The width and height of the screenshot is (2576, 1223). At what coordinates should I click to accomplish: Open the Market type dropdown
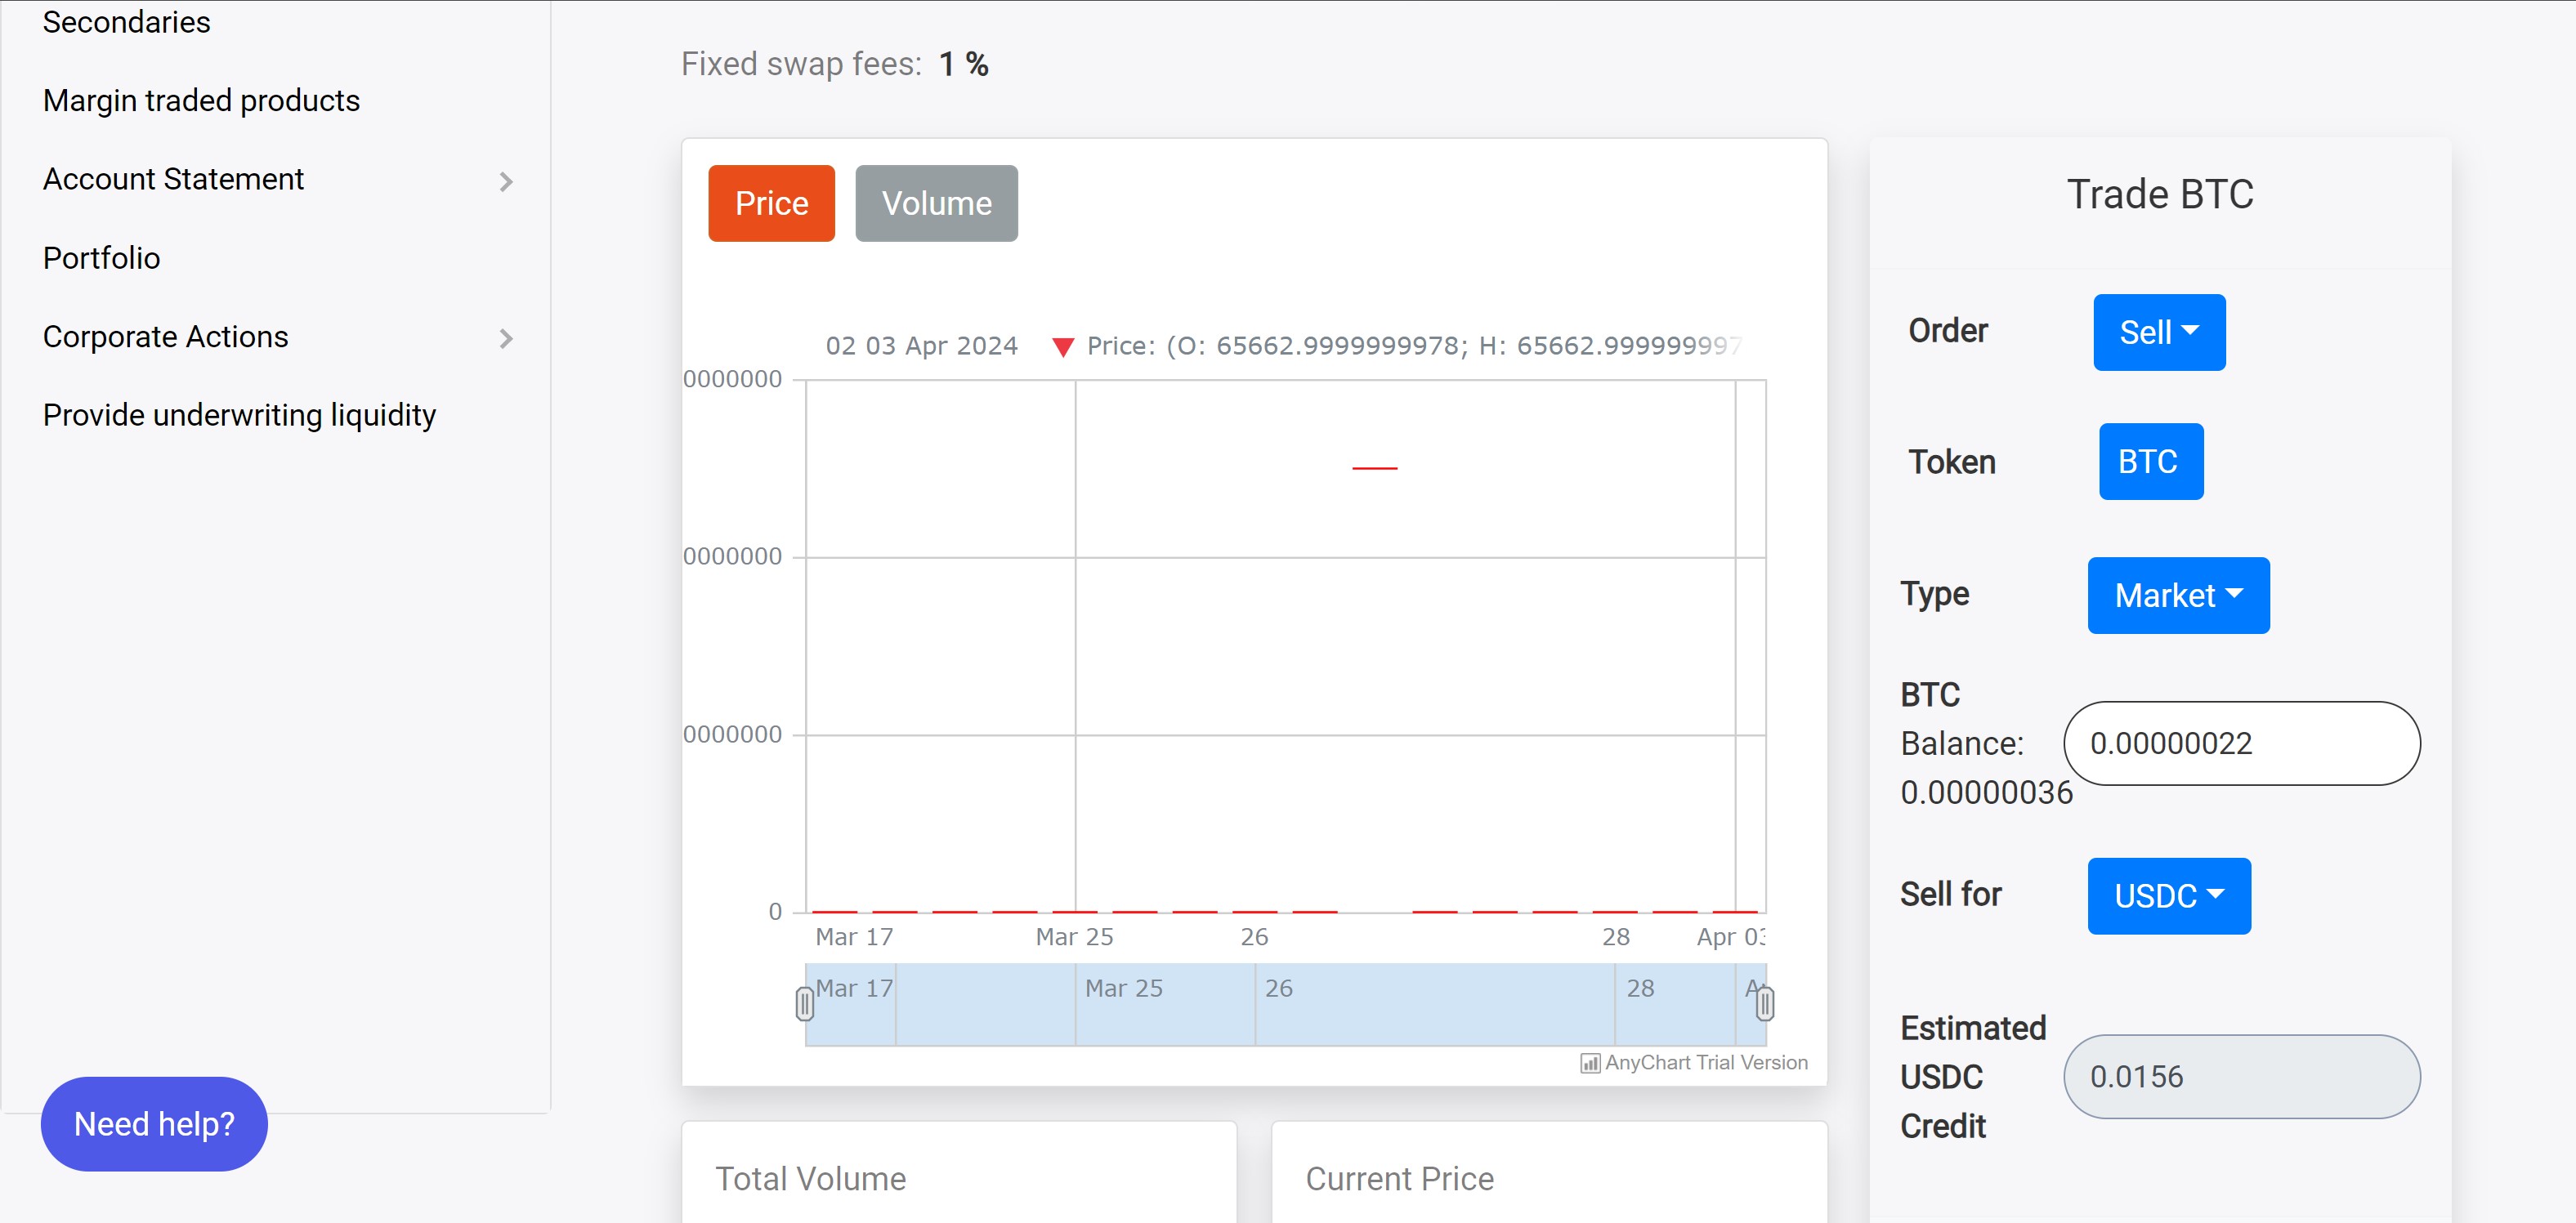tap(2177, 595)
